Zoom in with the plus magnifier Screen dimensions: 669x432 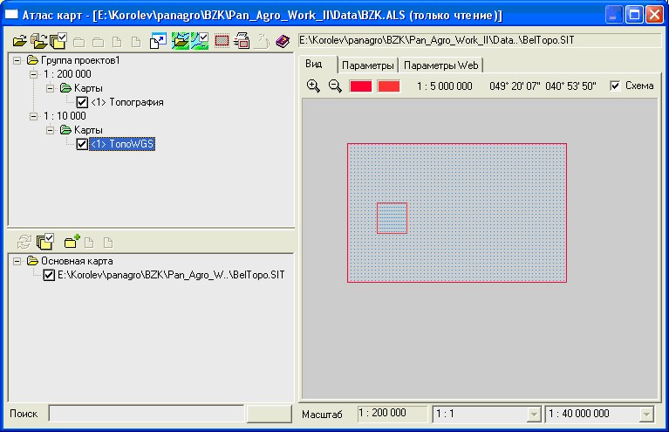[314, 86]
